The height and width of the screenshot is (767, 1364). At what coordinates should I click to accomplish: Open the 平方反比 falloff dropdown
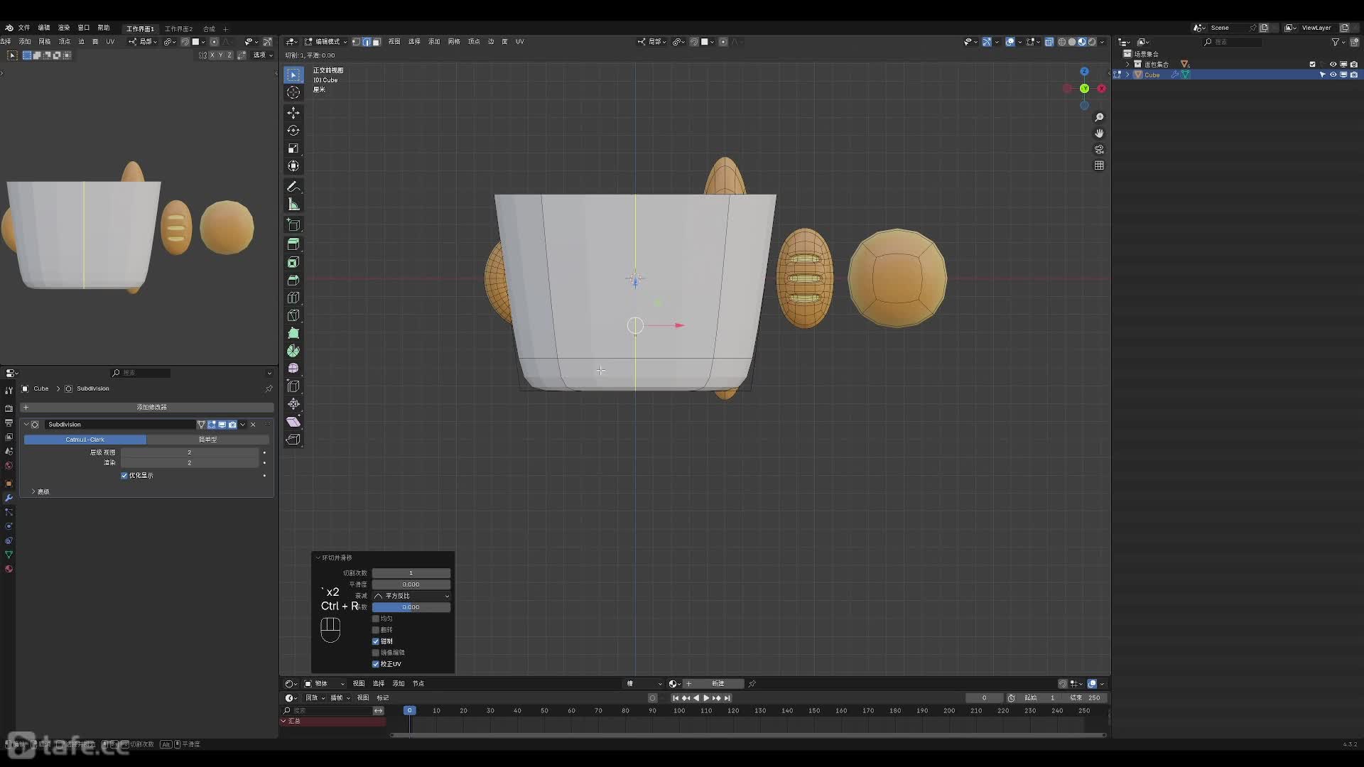point(411,596)
